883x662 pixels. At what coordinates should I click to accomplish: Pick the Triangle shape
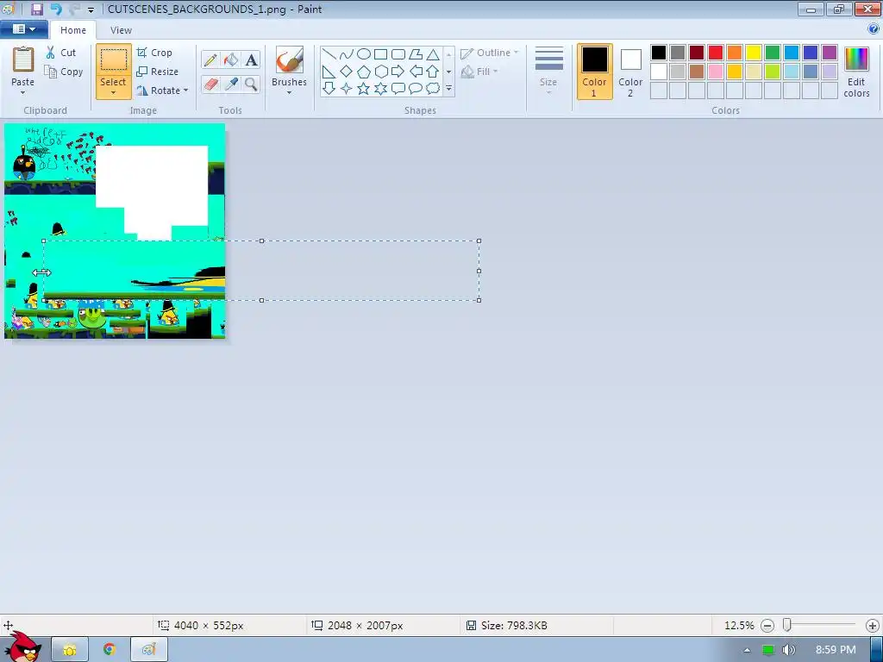pyautogui.click(x=433, y=54)
